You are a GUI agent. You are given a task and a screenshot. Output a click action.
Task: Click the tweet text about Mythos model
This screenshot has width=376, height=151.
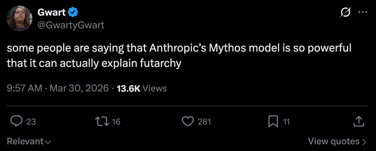[x=179, y=56]
